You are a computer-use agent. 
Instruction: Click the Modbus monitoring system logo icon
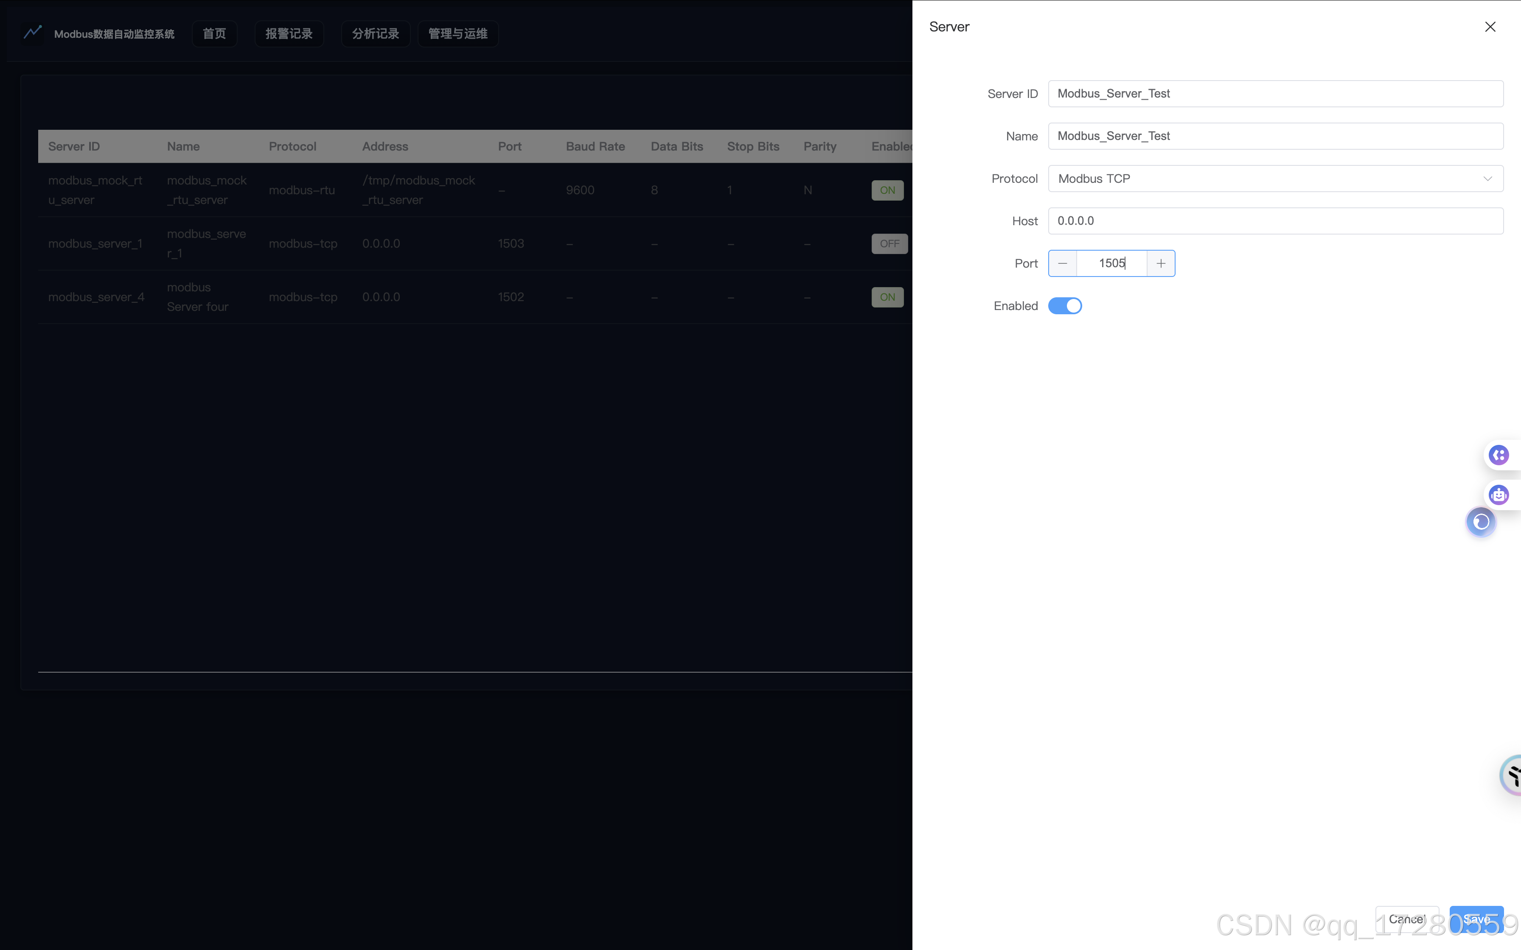click(33, 33)
